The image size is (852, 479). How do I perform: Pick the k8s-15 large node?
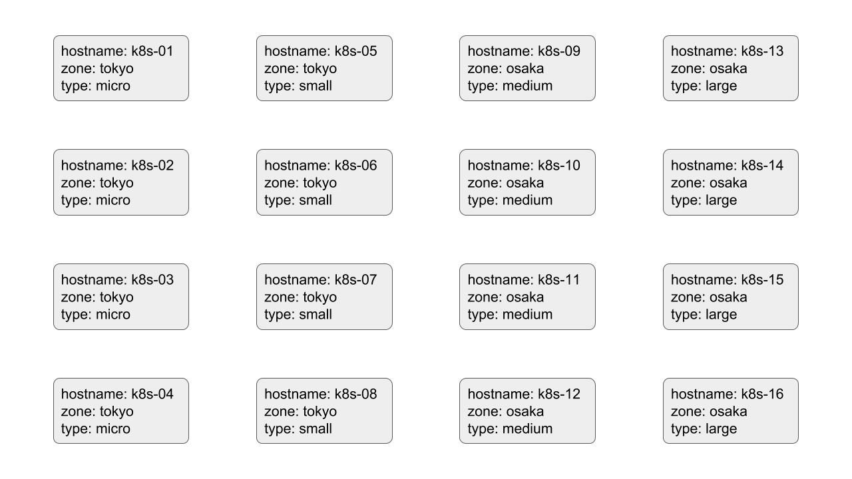[x=731, y=297]
